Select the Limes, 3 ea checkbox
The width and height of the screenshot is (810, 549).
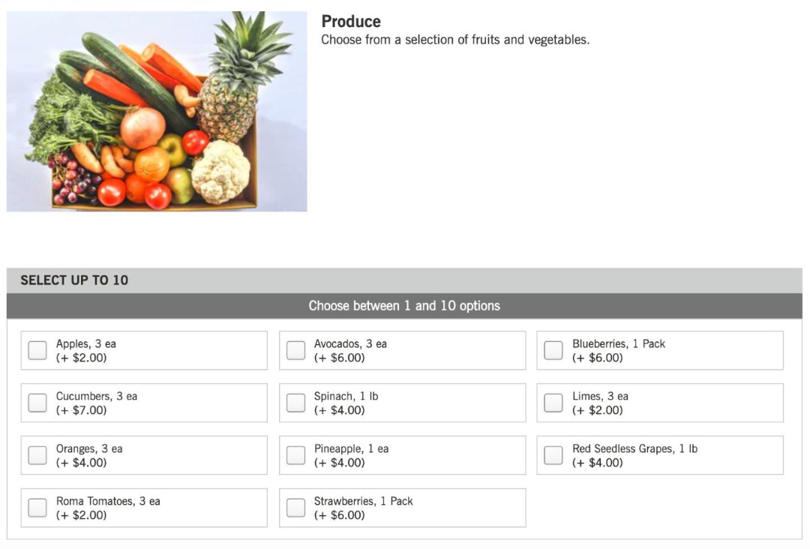(x=553, y=403)
